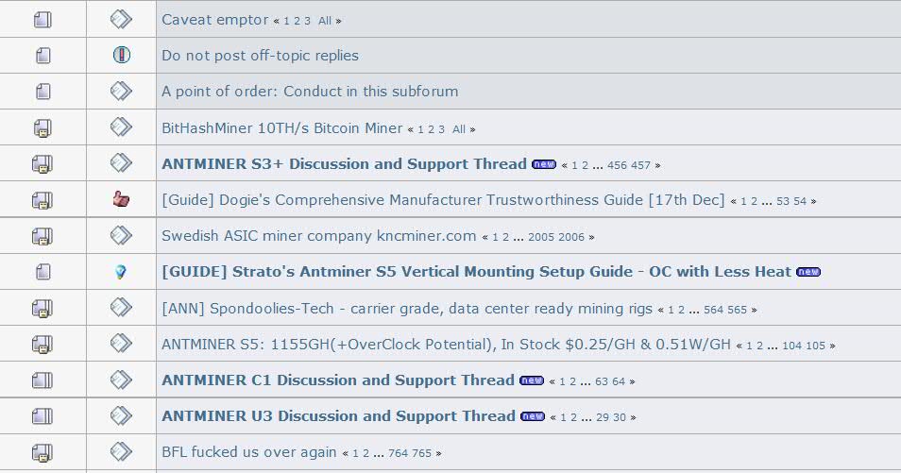Go to page 457 of ANTMINER S3+ thread
Screen dimensions: 901x473
pos(640,165)
